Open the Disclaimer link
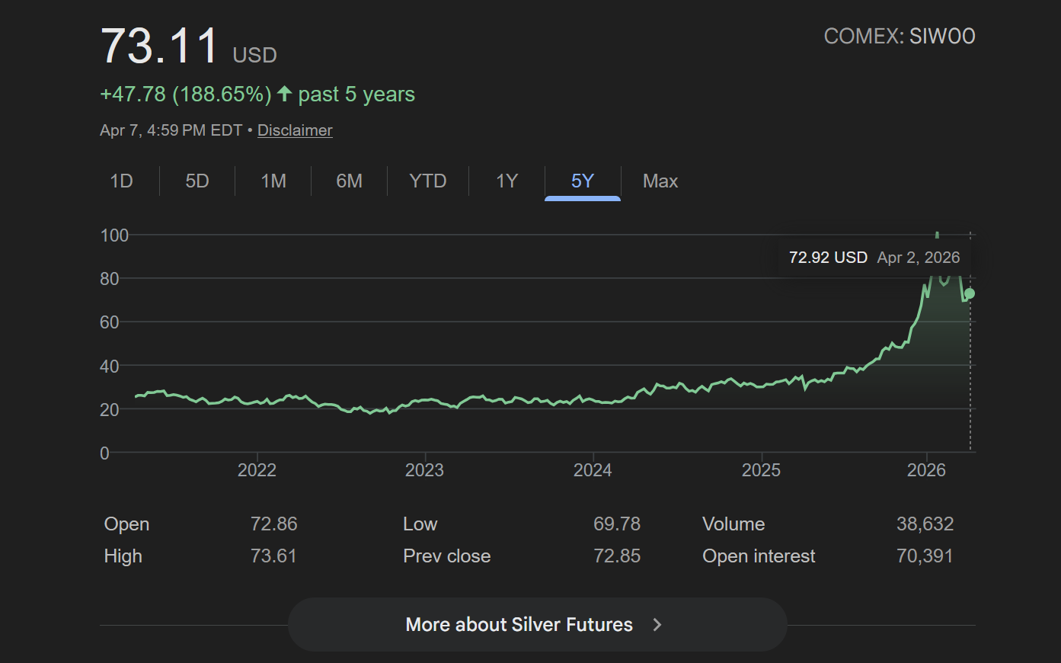 coord(295,130)
